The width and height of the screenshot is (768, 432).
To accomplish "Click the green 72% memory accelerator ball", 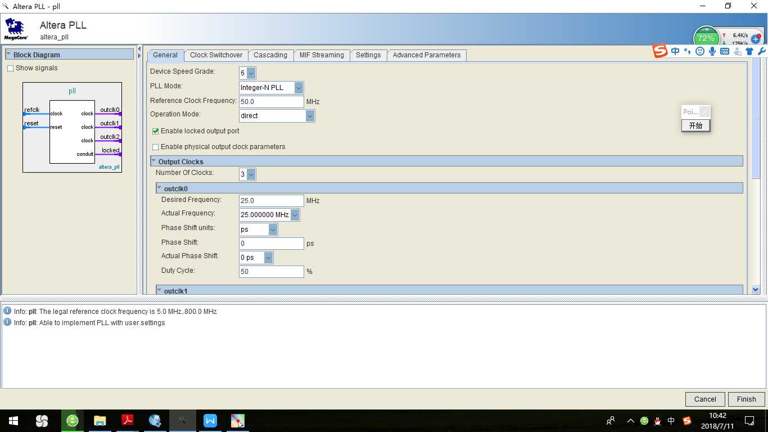I will [x=706, y=37].
